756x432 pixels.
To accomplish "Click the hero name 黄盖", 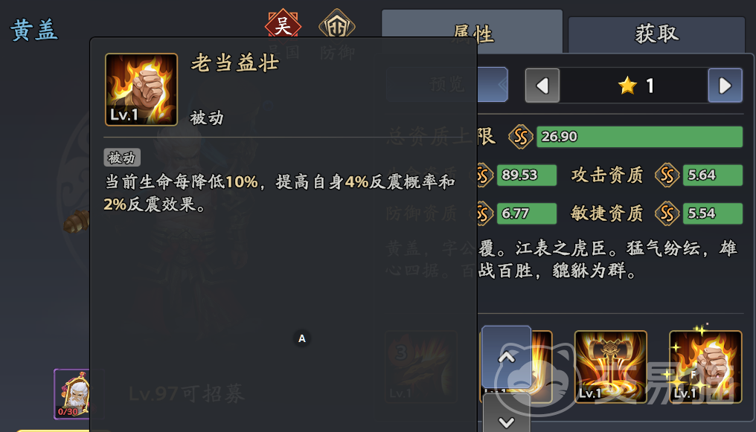I will 34,30.
